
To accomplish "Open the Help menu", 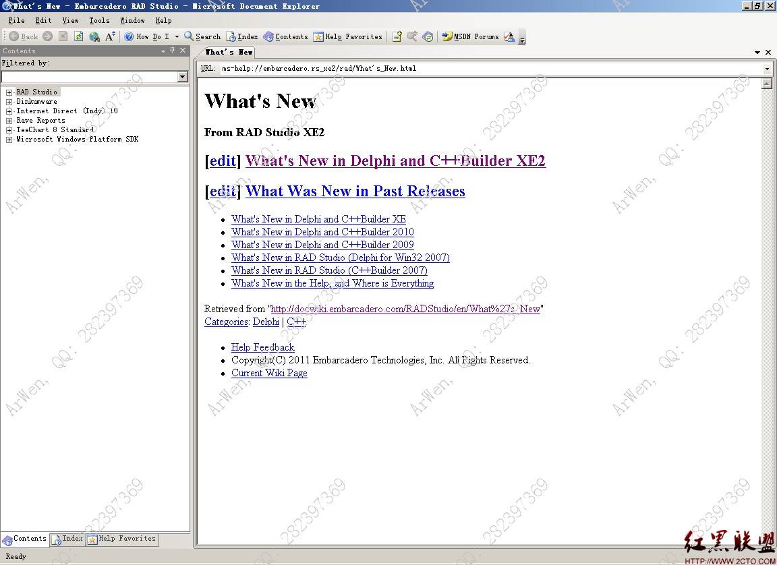I will click(x=163, y=20).
